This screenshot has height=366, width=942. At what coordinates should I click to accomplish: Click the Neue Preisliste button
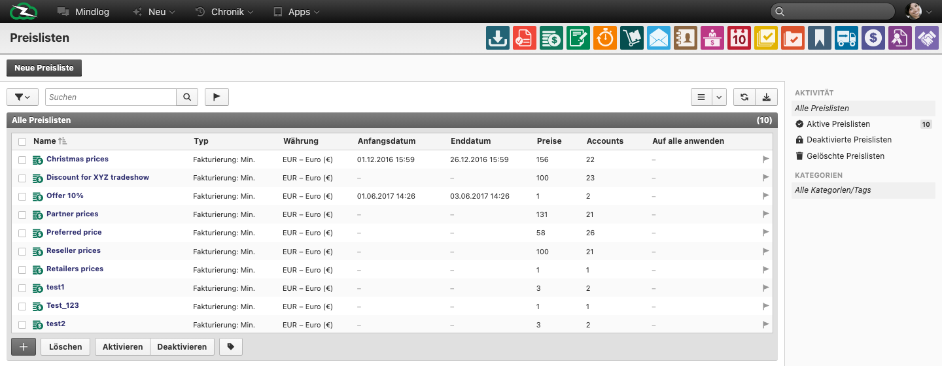click(x=44, y=68)
